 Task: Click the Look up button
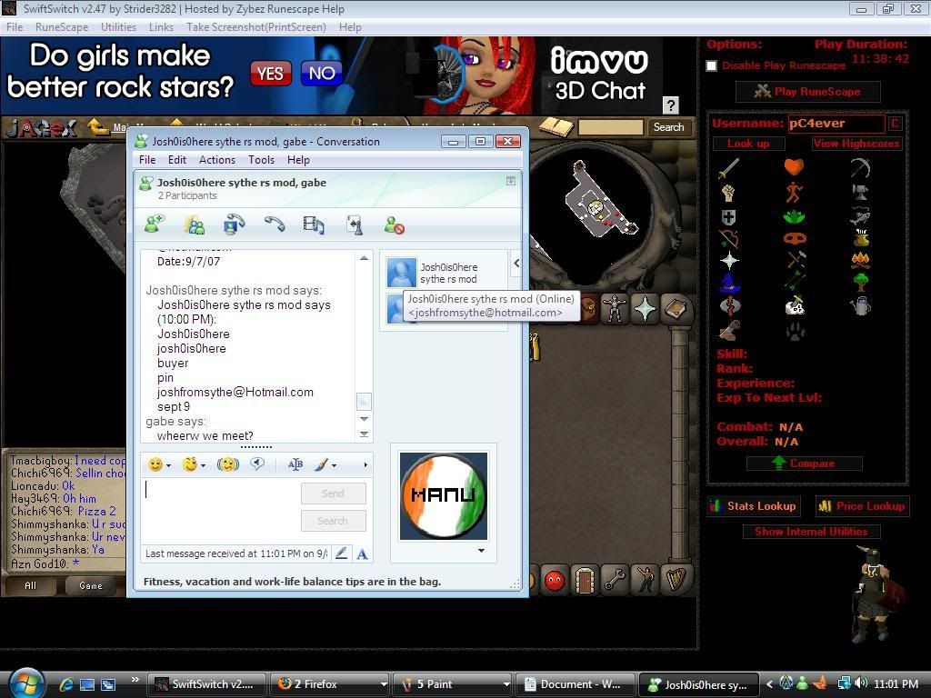(748, 144)
